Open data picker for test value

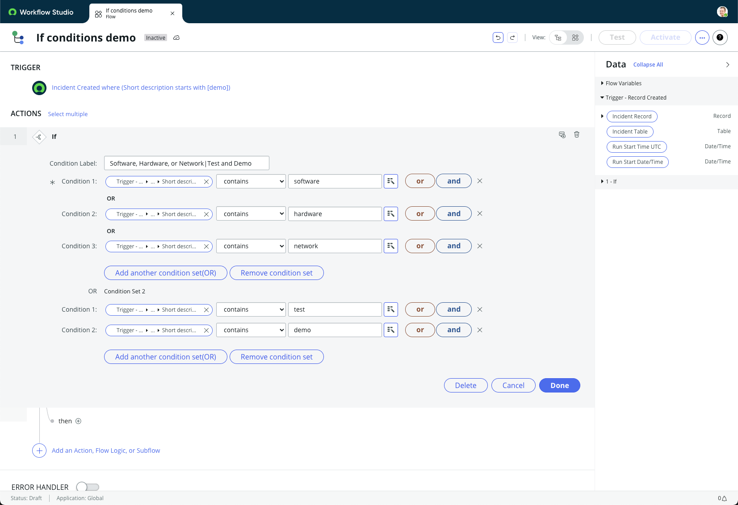(x=391, y=309)
